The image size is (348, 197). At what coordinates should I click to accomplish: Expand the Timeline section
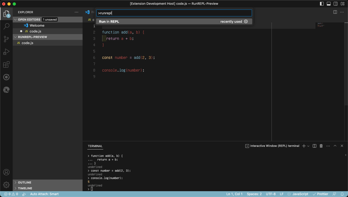pyautogui.click(x=48, y=188)
